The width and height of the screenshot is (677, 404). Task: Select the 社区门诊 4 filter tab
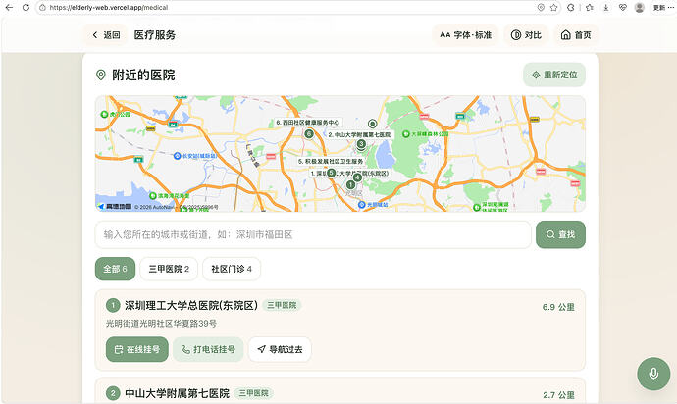(232, 269)
